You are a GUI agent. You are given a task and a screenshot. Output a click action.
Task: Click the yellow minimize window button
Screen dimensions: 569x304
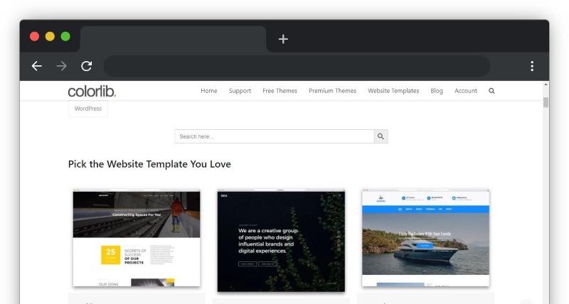pyautogui.click(x=50, y=36)
